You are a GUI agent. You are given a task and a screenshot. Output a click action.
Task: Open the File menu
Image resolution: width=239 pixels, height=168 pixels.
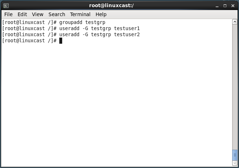(8, 14)
